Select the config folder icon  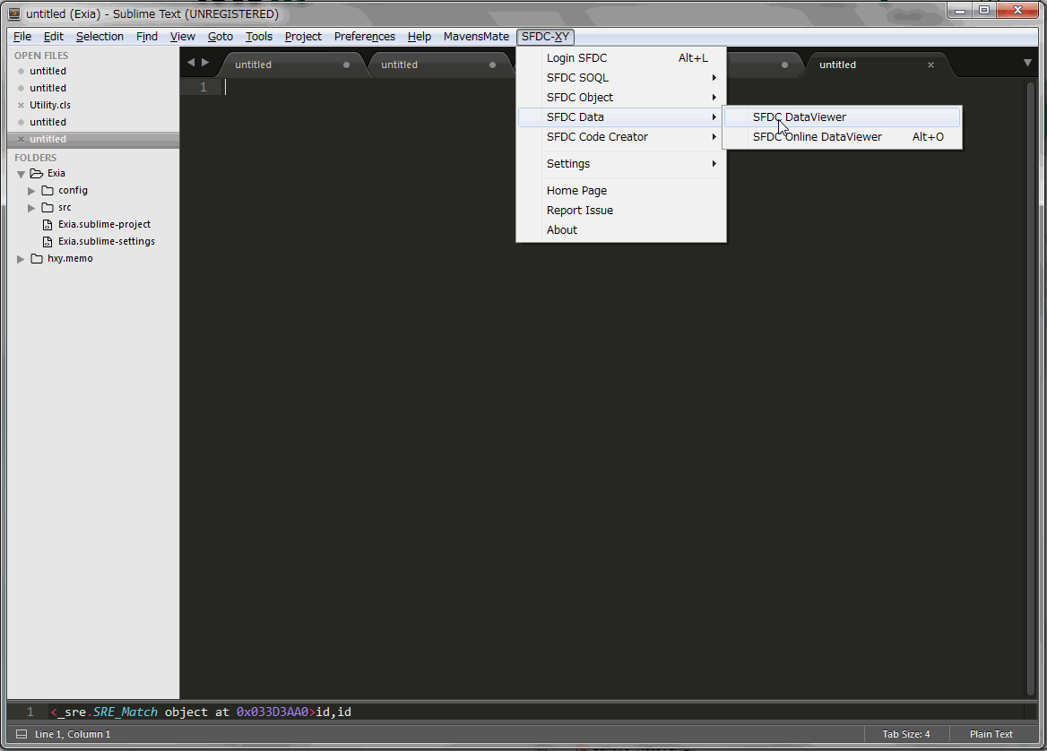coord(48,190)
